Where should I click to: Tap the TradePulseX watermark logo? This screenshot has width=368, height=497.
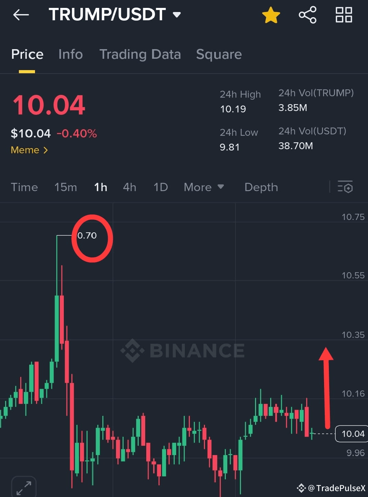tap(301, 488)
